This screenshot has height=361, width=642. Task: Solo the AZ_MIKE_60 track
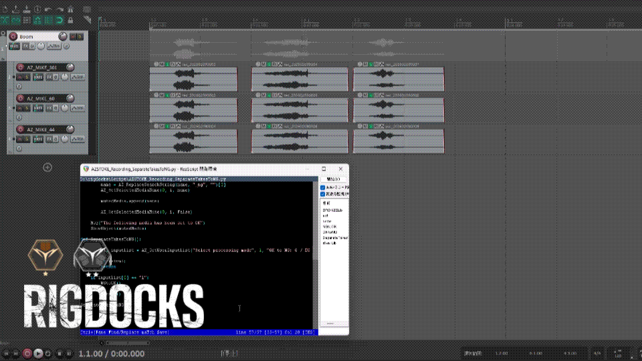(27, 108)
